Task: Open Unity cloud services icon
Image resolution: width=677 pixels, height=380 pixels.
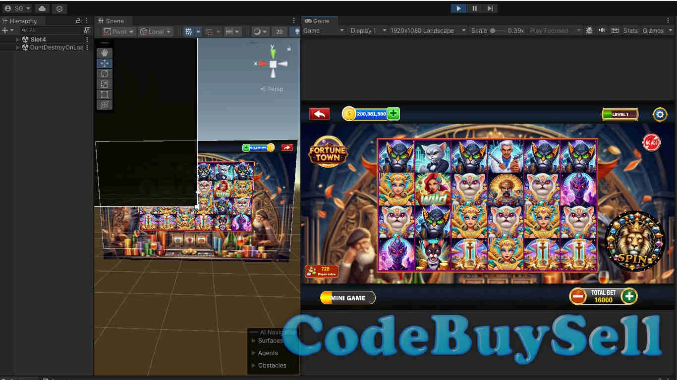Action: click(x=43, y=8)
